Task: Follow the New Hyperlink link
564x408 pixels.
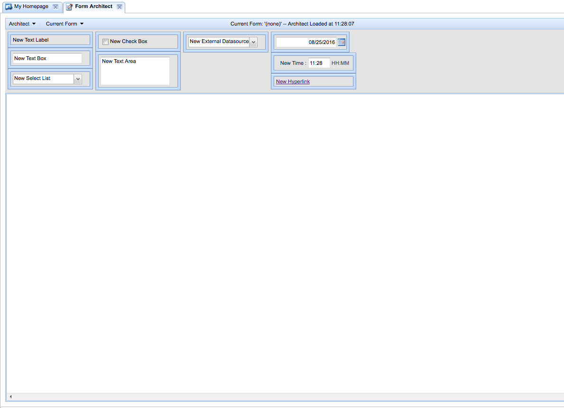Action: coord(293,81)
